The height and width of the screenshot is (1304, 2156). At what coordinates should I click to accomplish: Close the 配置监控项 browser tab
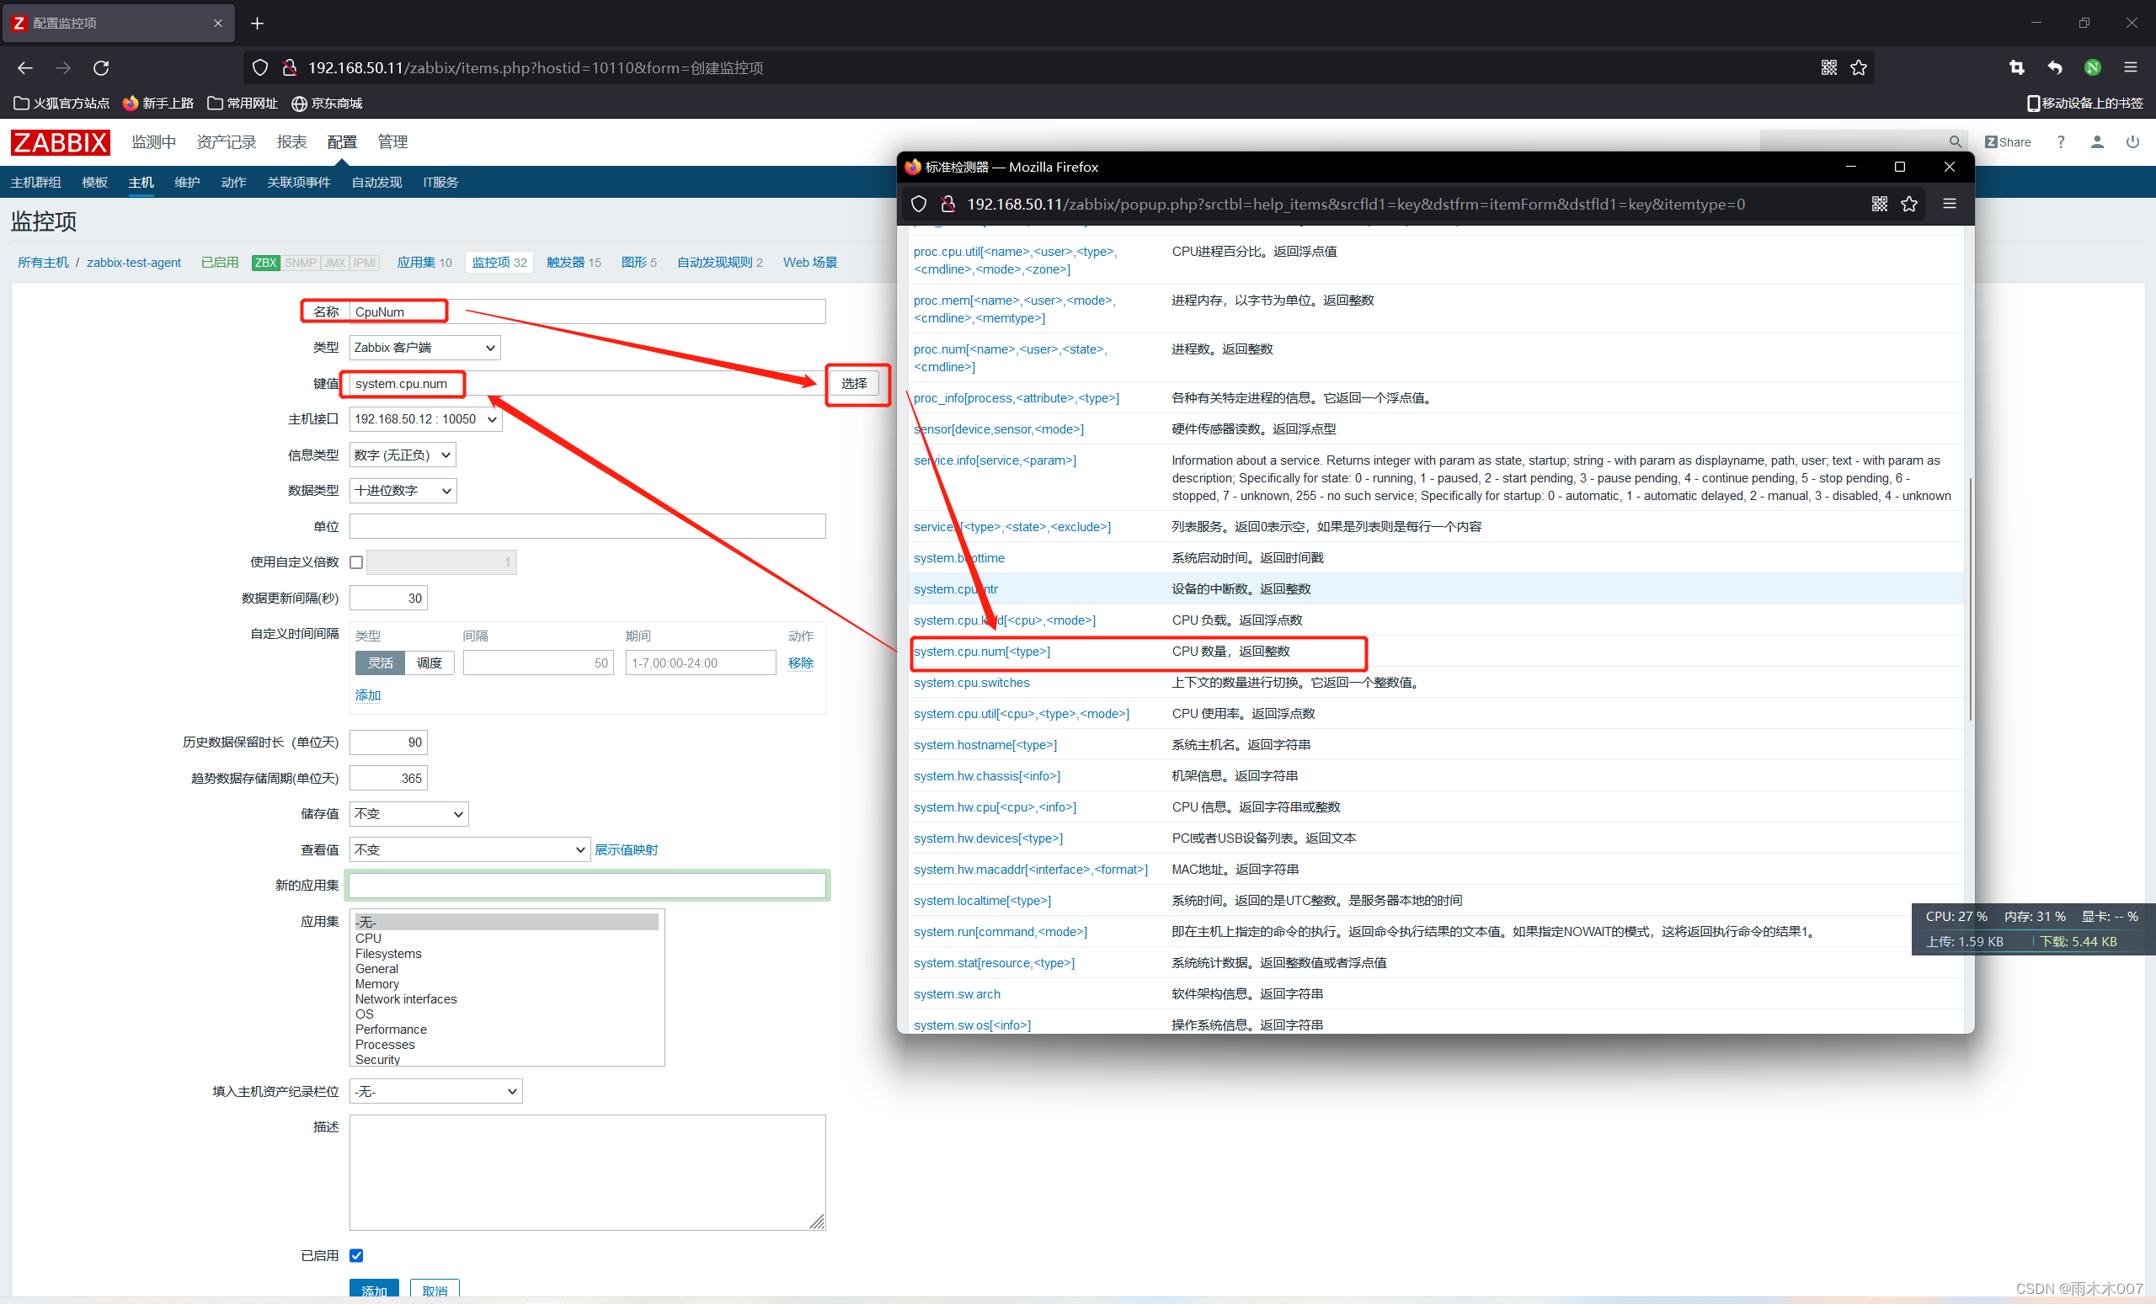click(x=218, y=23)
